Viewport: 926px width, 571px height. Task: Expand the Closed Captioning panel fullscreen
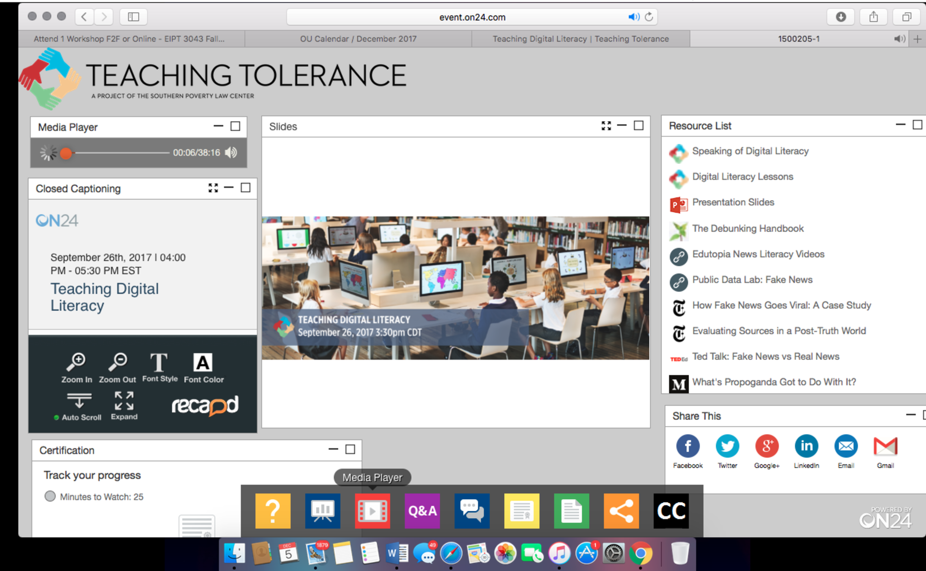tap(213, 188)
